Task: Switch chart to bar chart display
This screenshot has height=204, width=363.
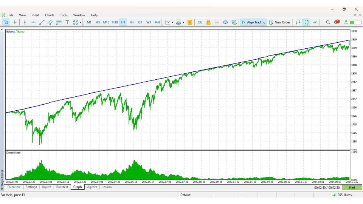Action: [298, 22]
